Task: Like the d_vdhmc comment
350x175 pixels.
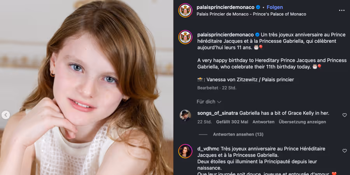Action: click(345, 151)
